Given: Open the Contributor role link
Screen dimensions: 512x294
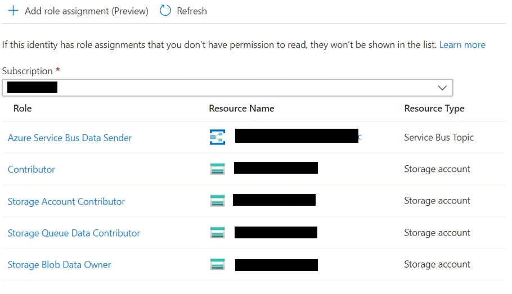Looking at the screenshot, I should 32,169.
